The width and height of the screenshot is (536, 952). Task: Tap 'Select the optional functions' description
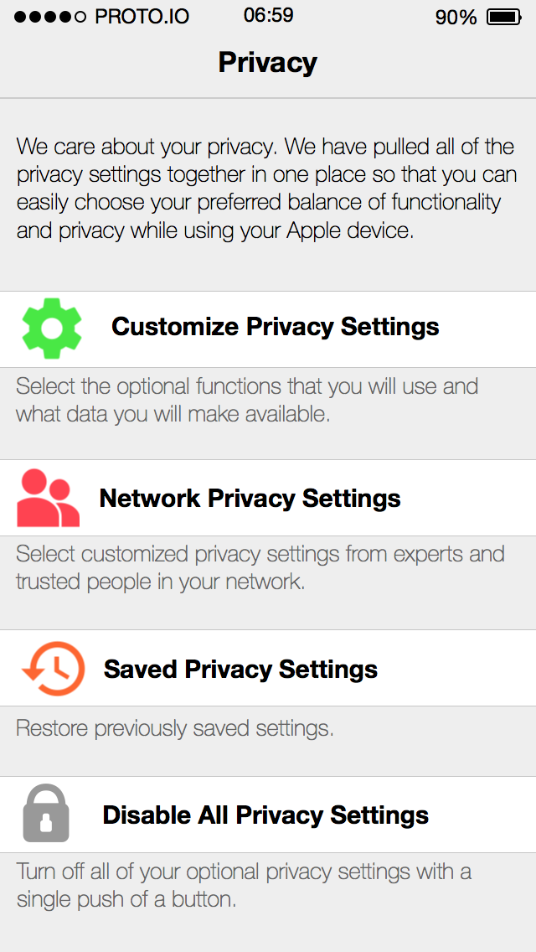247,400
